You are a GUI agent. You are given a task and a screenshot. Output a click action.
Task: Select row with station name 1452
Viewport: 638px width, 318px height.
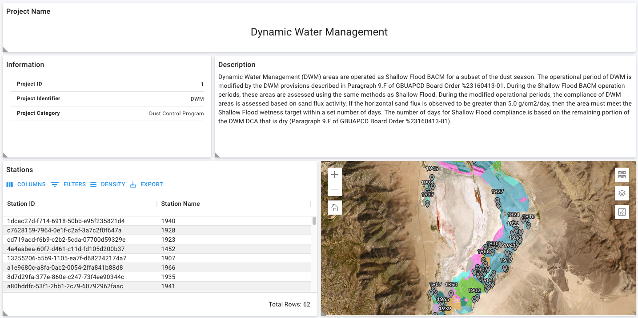coord(168,249)
